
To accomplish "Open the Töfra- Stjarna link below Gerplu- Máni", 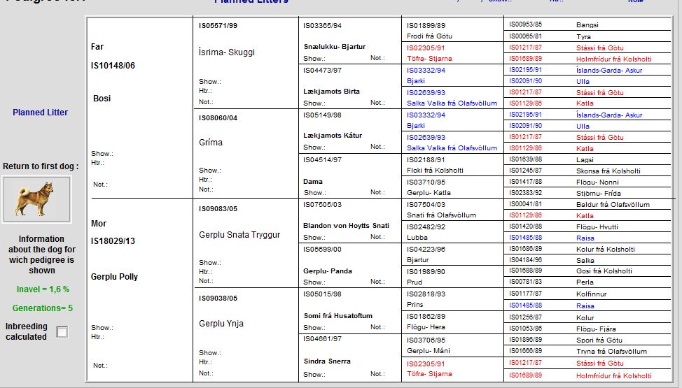I will click(x=429, y=373).
